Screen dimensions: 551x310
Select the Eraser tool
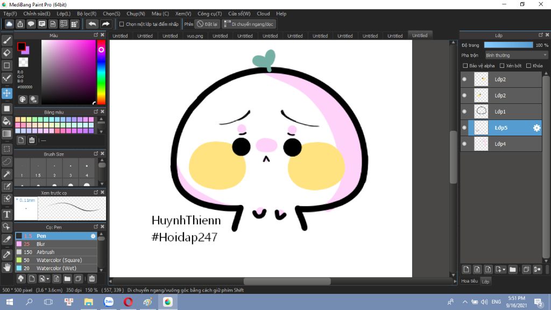(x=6, y=53)
